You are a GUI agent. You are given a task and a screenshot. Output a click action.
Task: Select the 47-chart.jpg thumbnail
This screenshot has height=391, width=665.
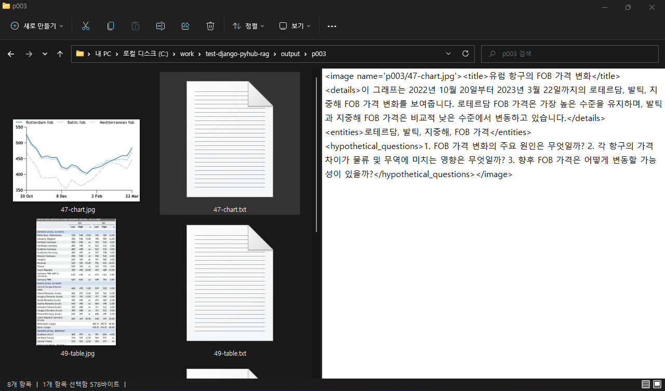76,160
